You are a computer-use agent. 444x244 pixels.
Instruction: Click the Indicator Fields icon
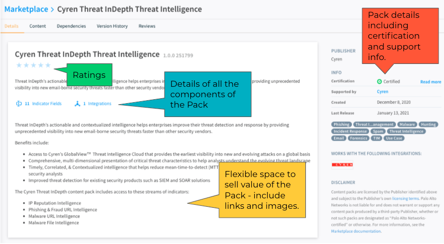click(x=19, y=104)
